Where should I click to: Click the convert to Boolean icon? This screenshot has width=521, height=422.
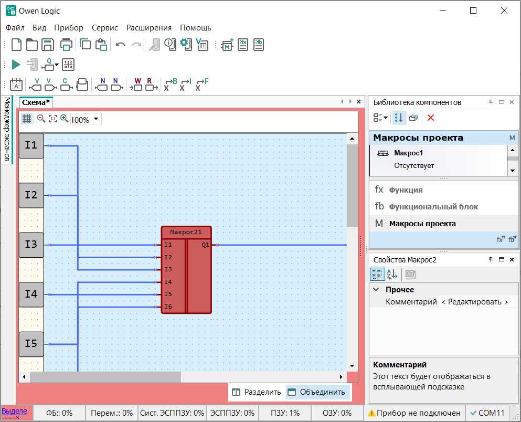tap(171, 85)
